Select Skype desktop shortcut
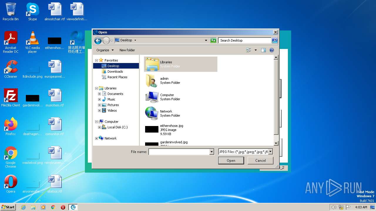The height and width of the screenshot is (211, 376). [32, 12]
